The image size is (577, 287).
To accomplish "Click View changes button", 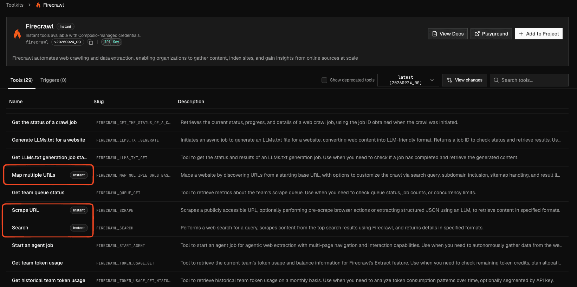I will pyautogui.click(x=465, y=80).
